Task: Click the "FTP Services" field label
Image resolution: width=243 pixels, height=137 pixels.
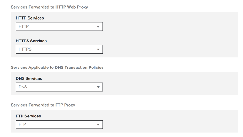Action: (28, 116)
